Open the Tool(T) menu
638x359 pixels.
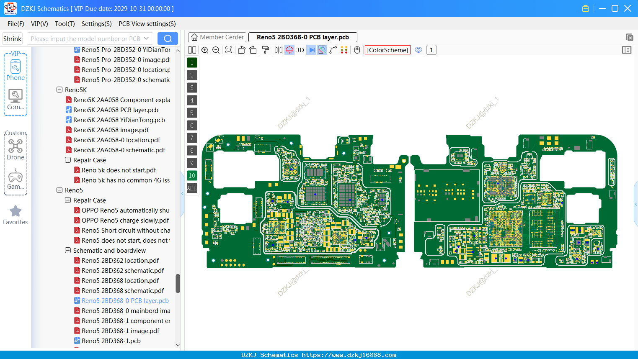click(x=65, y=24)
